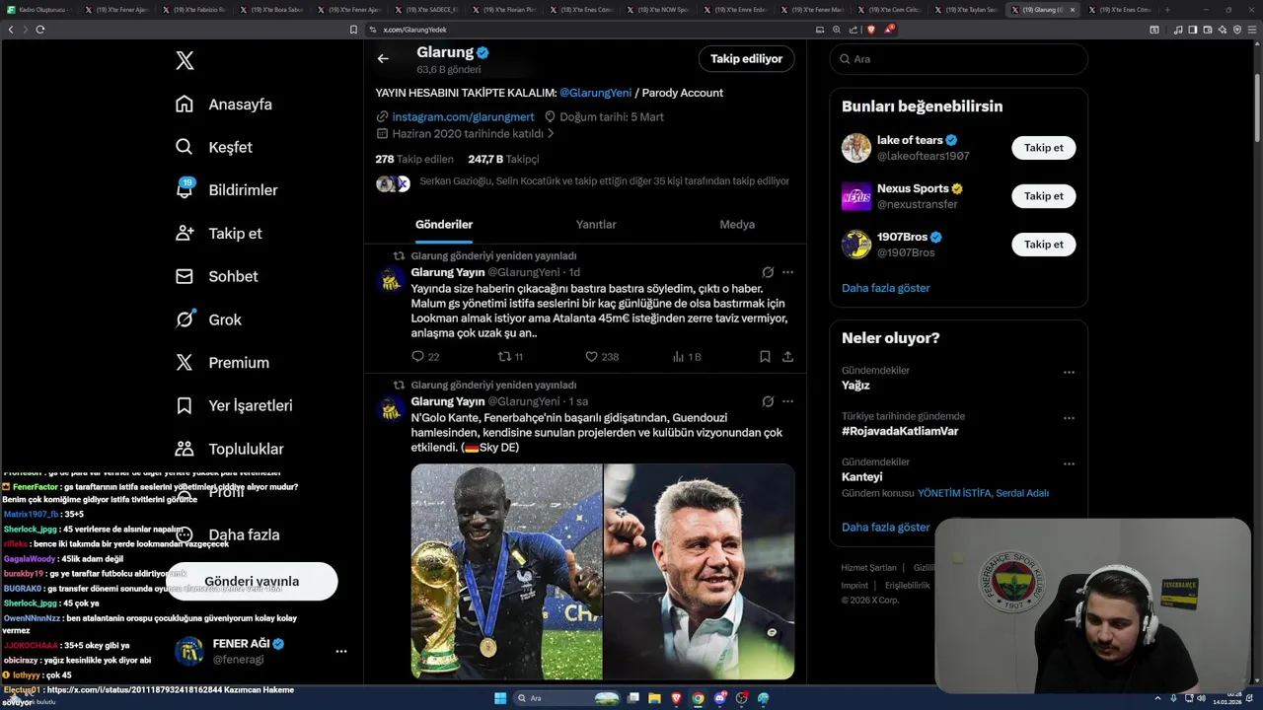This screenshot has width=1263, height=710.
Task: Open Keşfet search page
Action: click(x=214, y=147)
